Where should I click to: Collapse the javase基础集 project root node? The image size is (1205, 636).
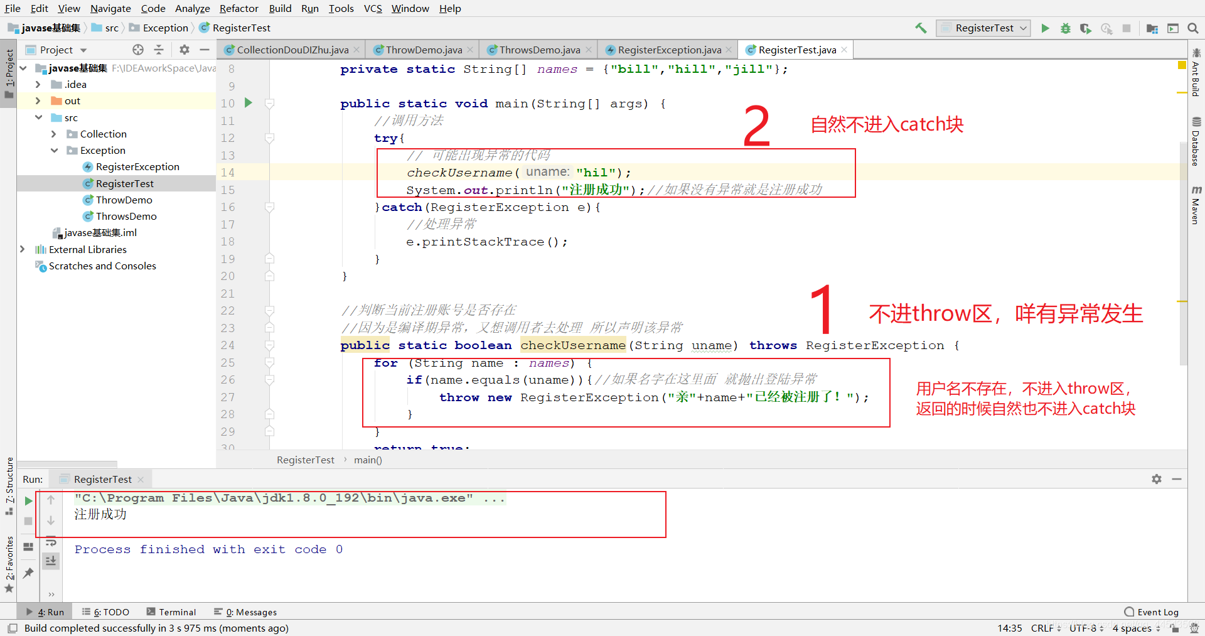[x=24, y=68]
